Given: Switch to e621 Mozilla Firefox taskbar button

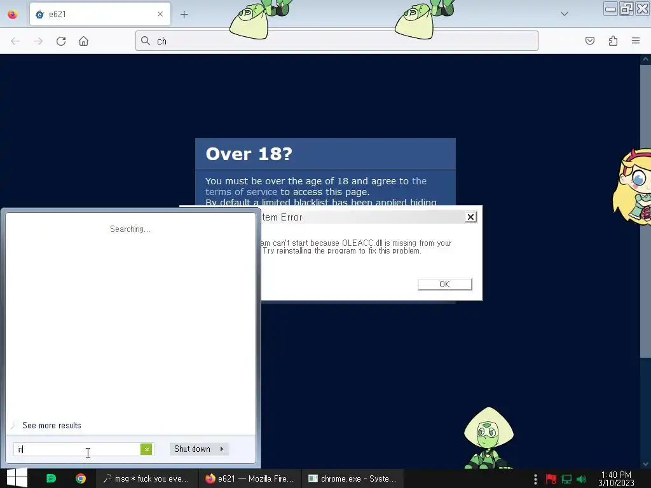Looking at the screenshot, I should point(249,478).
